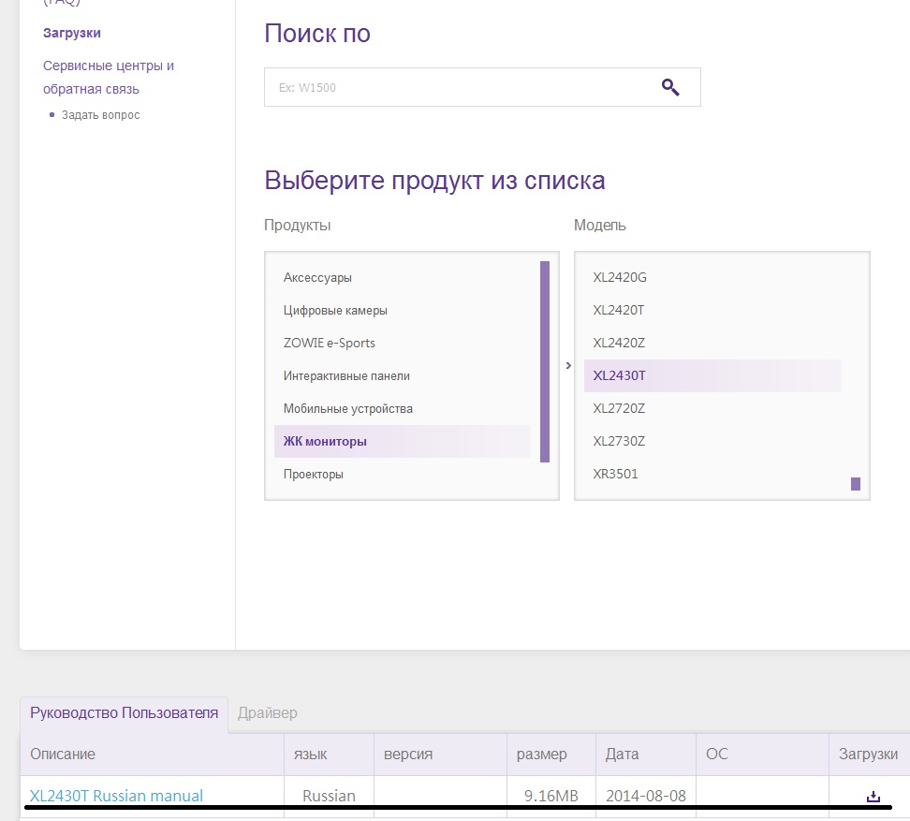The width and height of the screenshot is (910, 821).
Task: Click the Выберите продукт из списка heading
Action: [434, 181]
